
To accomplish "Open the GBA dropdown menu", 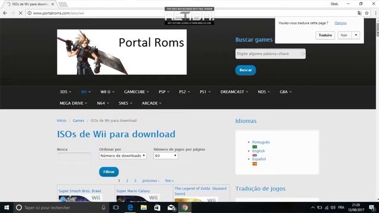I will 285,92.
